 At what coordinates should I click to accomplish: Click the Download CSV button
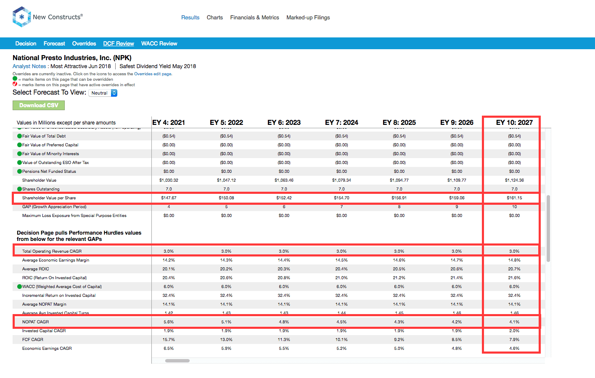point(39,105)
